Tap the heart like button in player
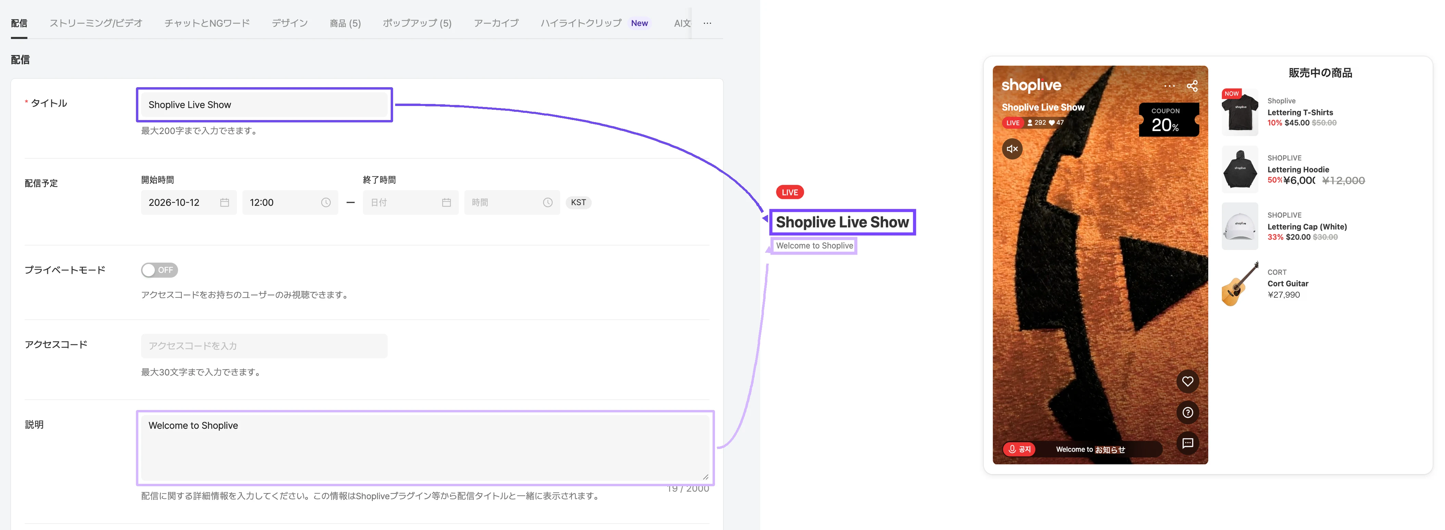 1188,382
